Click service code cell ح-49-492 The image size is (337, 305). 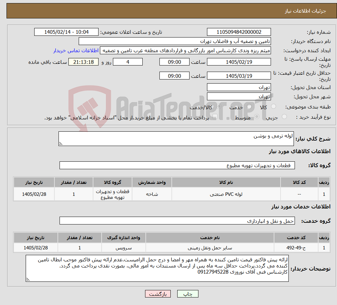(x=296, y=248)
